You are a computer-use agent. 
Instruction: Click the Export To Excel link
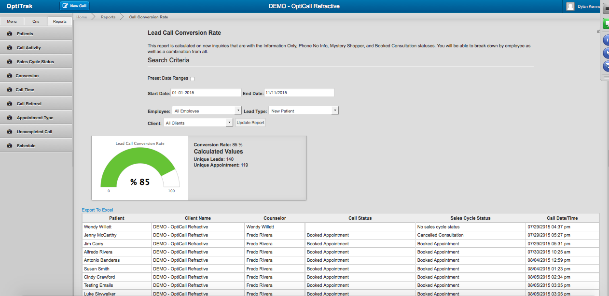[97, 210]
